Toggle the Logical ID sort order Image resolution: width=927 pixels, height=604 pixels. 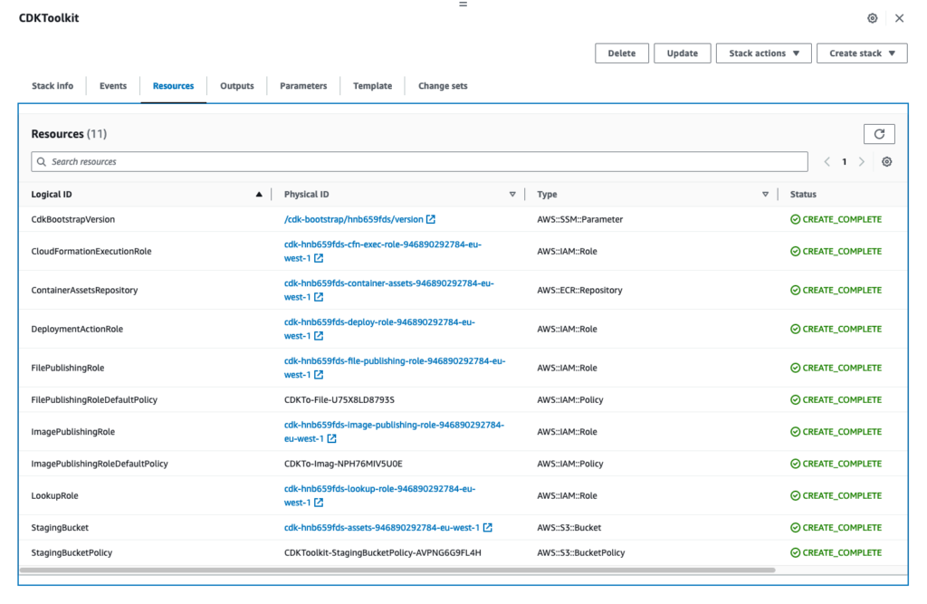click(x=259, y=195)
